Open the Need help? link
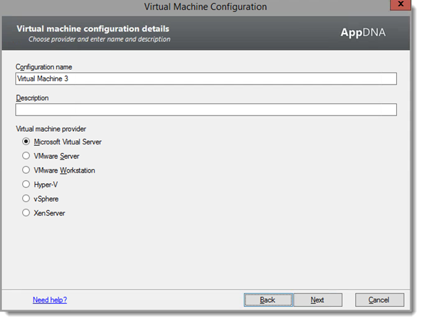Viewport: 421px width, 321px height. [50, 300]
